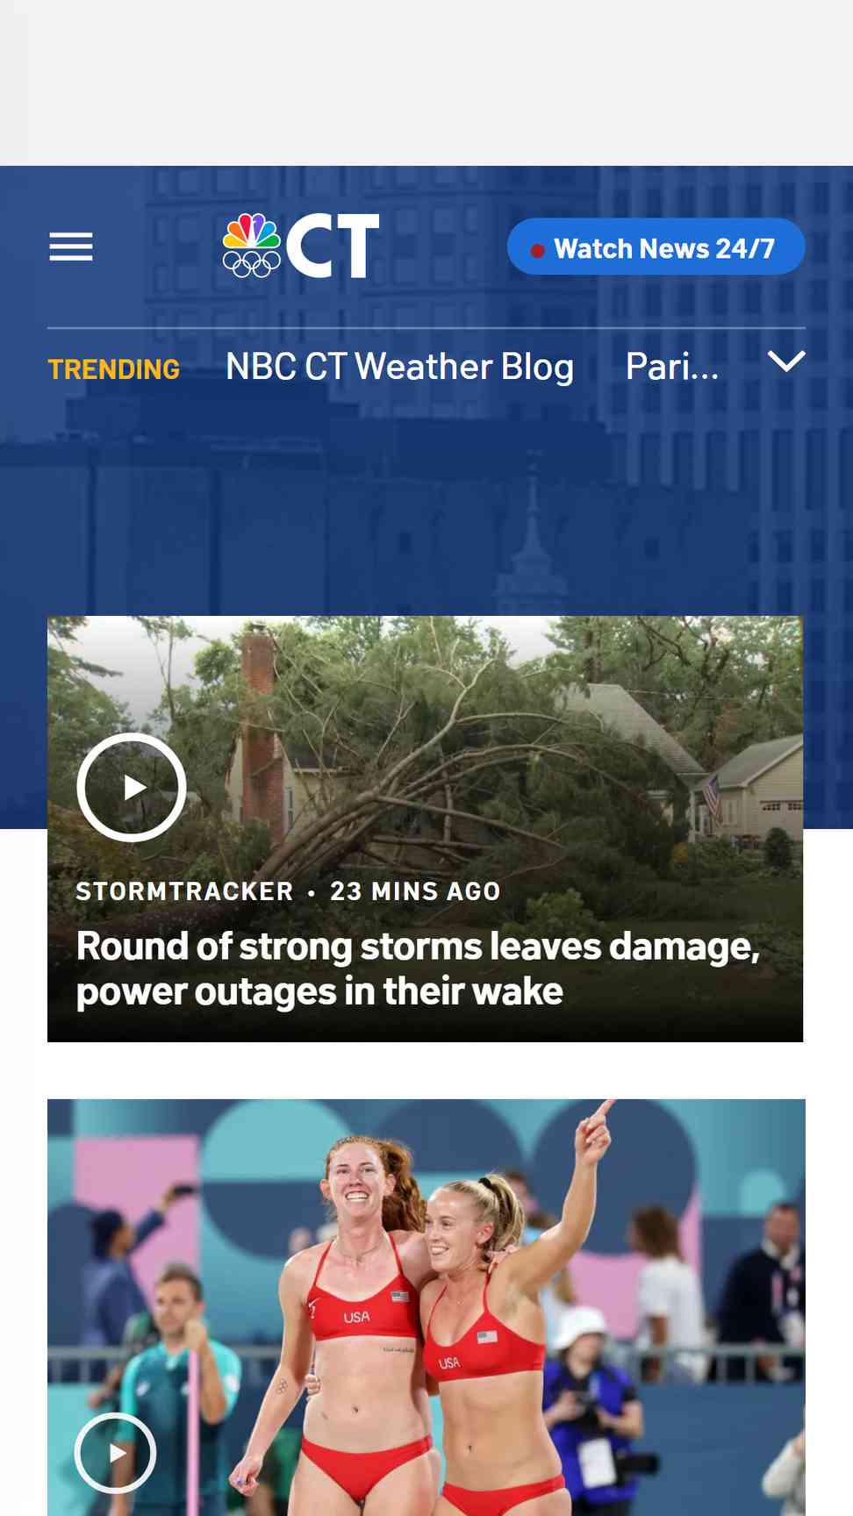853x1516 pixels.
Task: Click the TRENDING label
Action: [114, 369]
